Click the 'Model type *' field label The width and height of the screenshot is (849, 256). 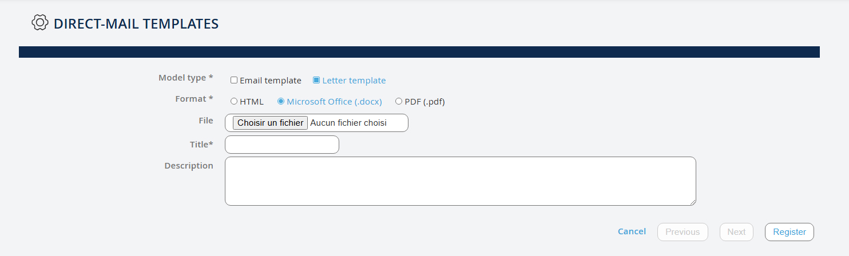(x=185, y=78)
